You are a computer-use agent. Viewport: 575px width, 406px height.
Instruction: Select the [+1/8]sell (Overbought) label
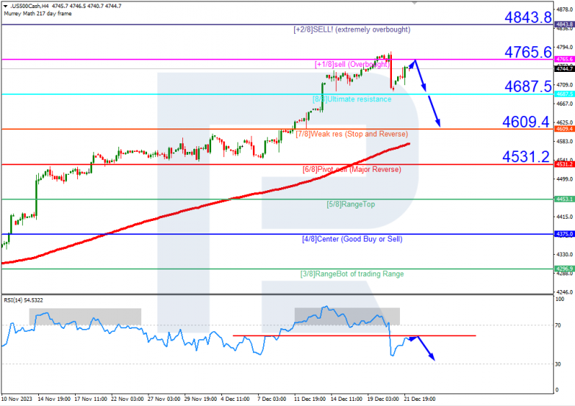pyautogui.click(x=352, y=65)
